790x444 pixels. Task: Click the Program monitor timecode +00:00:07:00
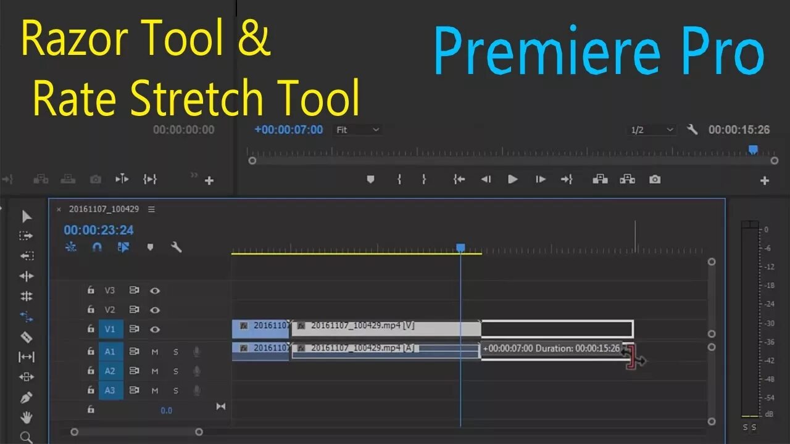point(289,129)
